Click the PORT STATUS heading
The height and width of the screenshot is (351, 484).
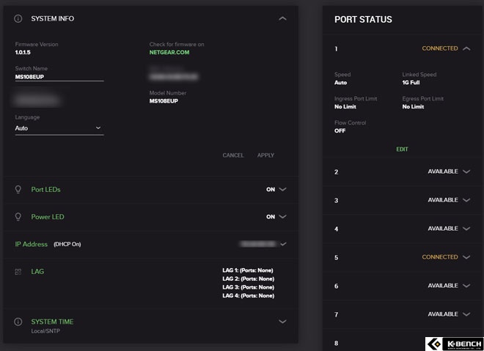click(363, 20)
